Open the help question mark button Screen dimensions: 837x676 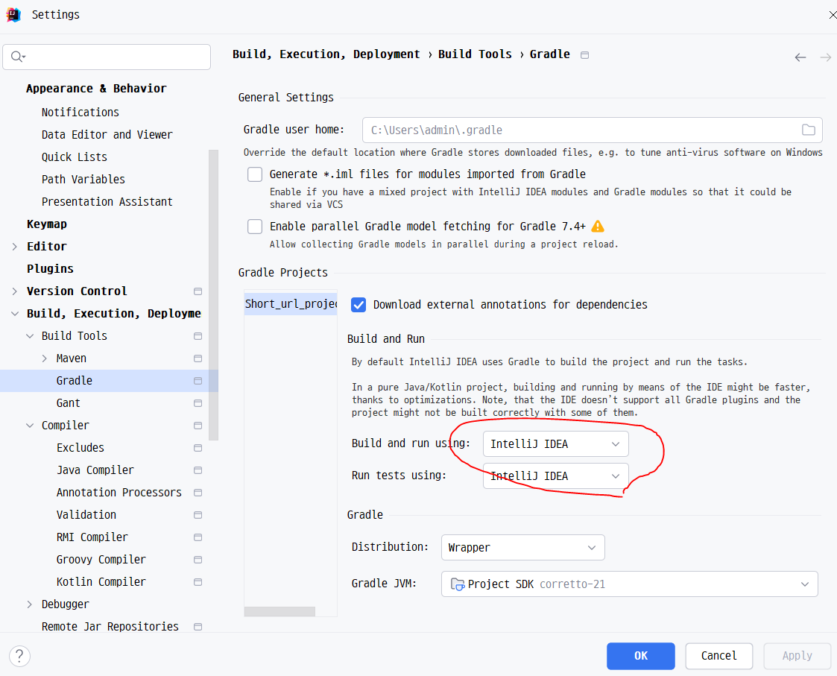19,656
